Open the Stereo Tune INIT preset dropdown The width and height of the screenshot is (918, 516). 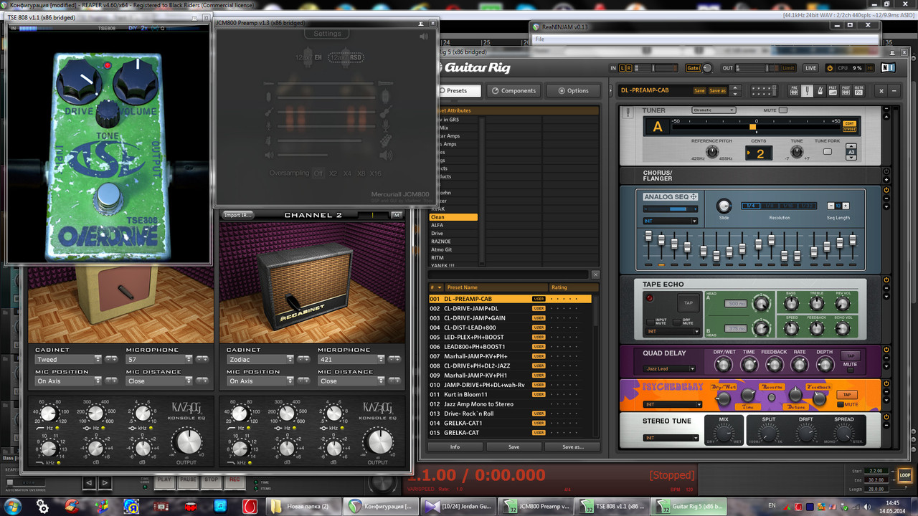pos(671,437)
